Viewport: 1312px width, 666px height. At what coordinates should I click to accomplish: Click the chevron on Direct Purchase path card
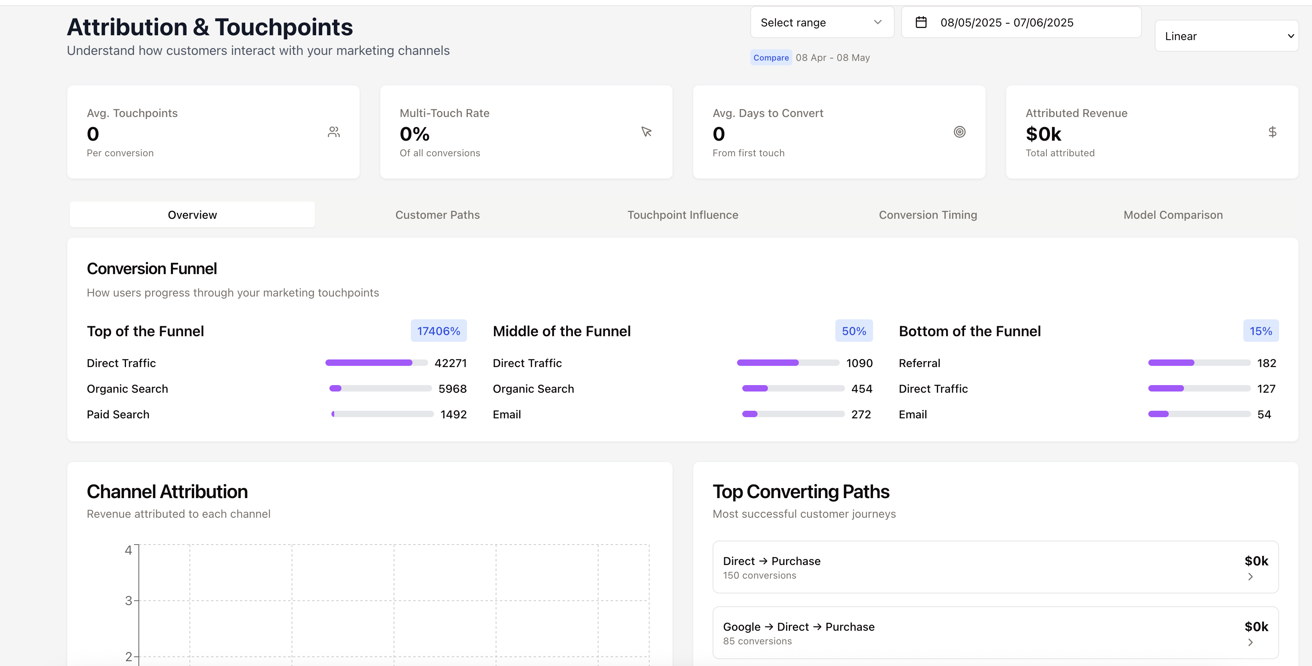coord(1251,577)
